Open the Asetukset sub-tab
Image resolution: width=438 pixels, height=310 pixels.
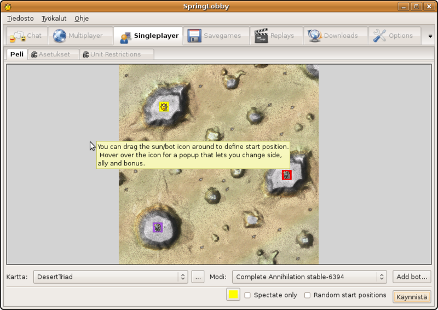click(x=53, y=54)
